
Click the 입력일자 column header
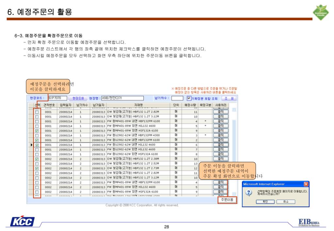(66, 105)
